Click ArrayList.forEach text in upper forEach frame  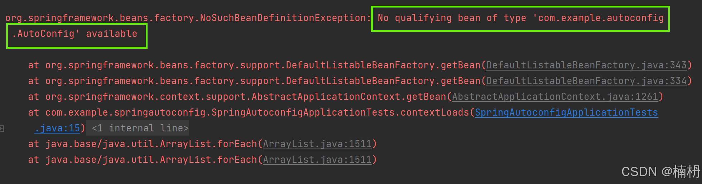[208, 144]
